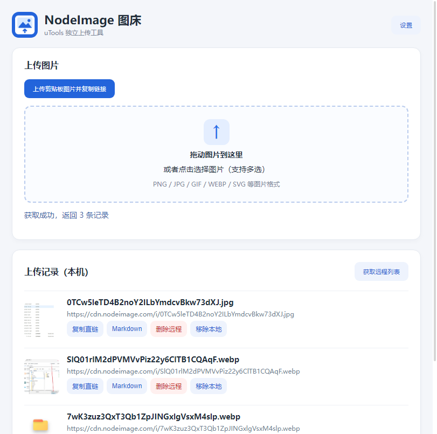This screenshot has width=437, height=434.
Task: Open the 0TCw5leTD4B2noY2ILbYmdcvBkw73dXJ.jpg CDN URL
Action: 181,314
